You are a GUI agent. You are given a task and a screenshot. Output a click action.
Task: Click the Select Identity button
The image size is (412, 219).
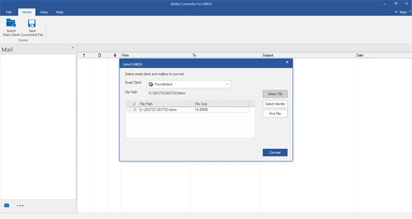click(x=275, y=104)
